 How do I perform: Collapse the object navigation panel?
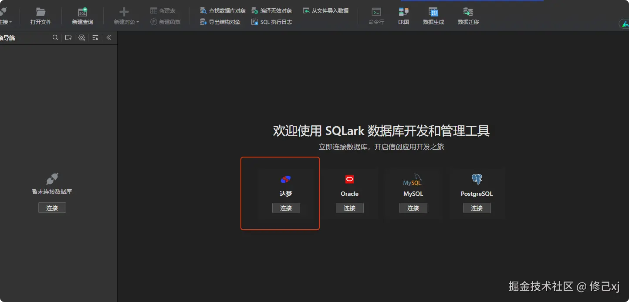[x=108, y=37]
